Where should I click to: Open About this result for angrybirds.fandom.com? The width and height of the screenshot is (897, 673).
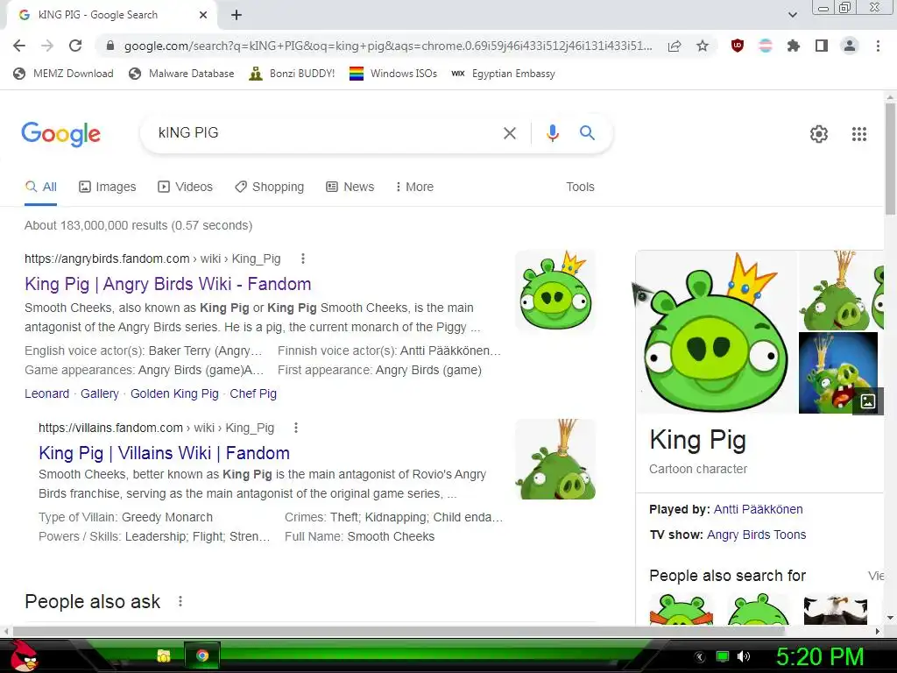point(303,259)
